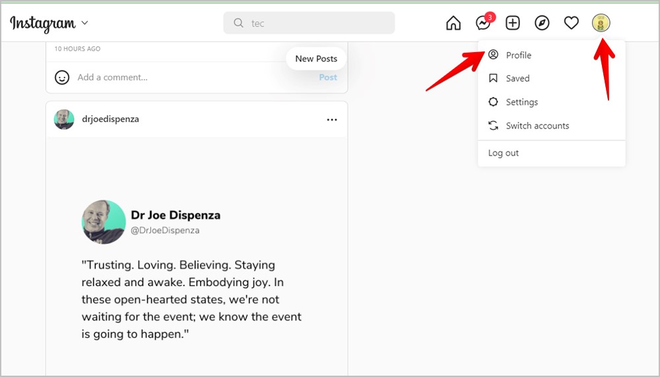The image size is (660, 377).
Task: Expand the Instagram logo dropdown chevron
Action: (84, 22)
